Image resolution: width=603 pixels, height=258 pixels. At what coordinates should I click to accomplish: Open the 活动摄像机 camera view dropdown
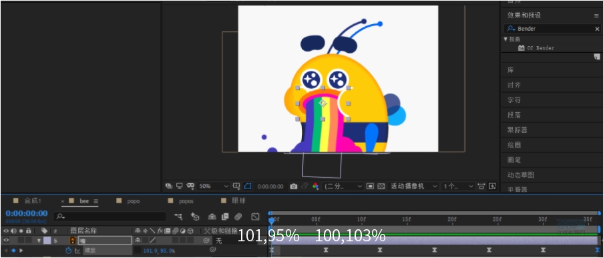(413, 186)
